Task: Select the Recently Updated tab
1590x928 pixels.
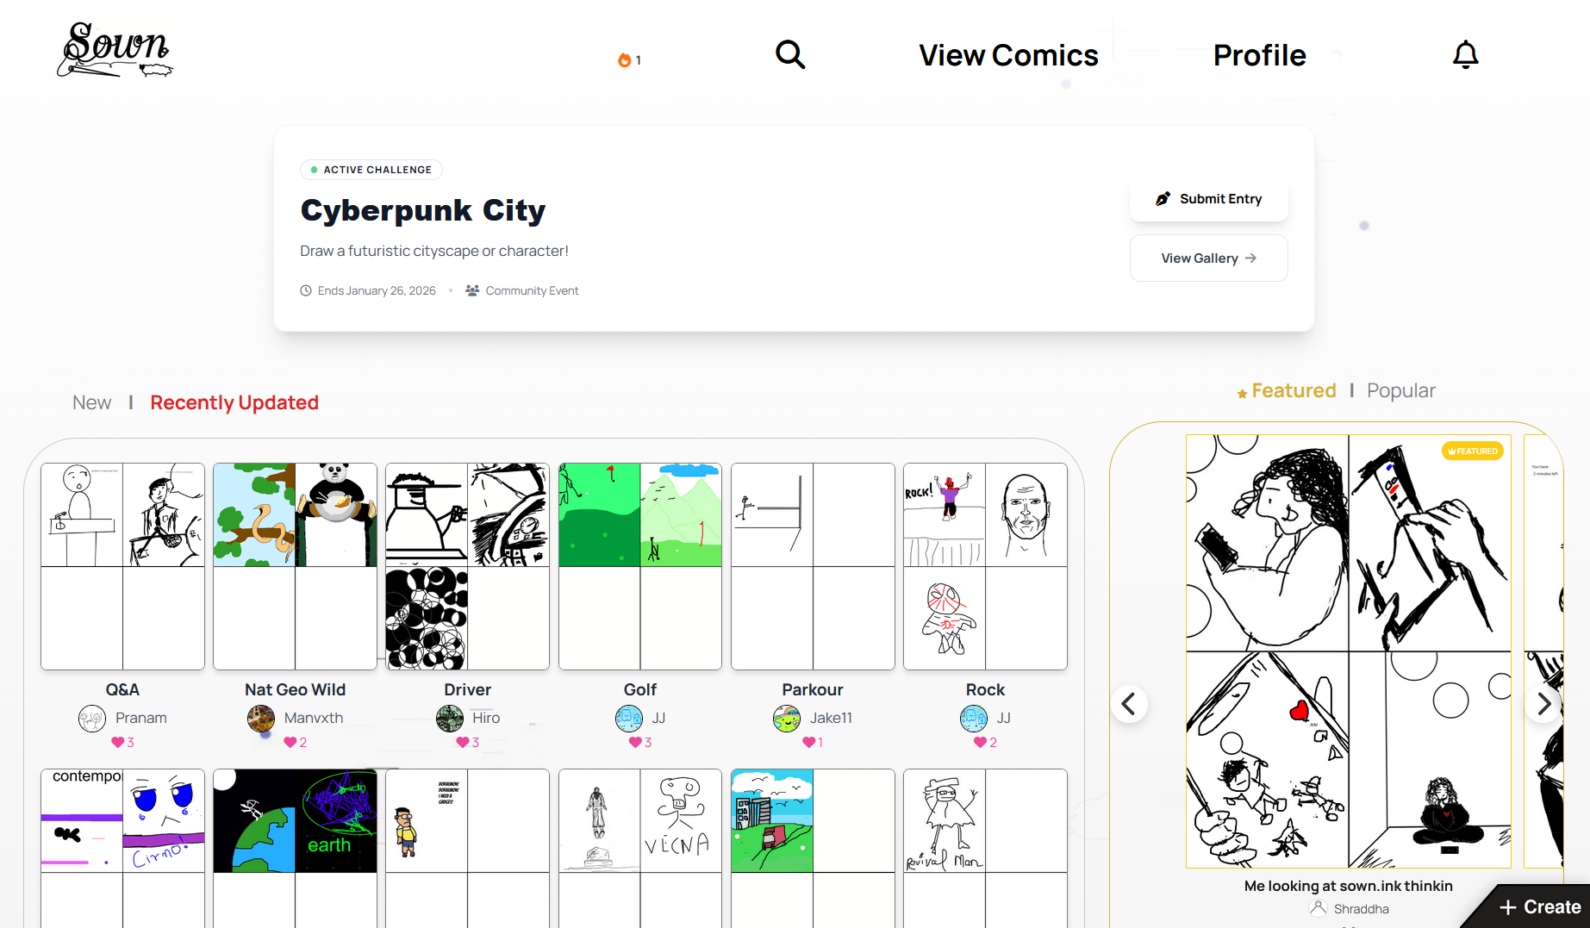Action: coord(234,402)
